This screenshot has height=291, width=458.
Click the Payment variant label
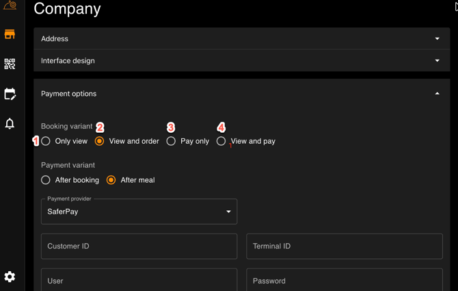pyautogui.click(x=68, y=165)
